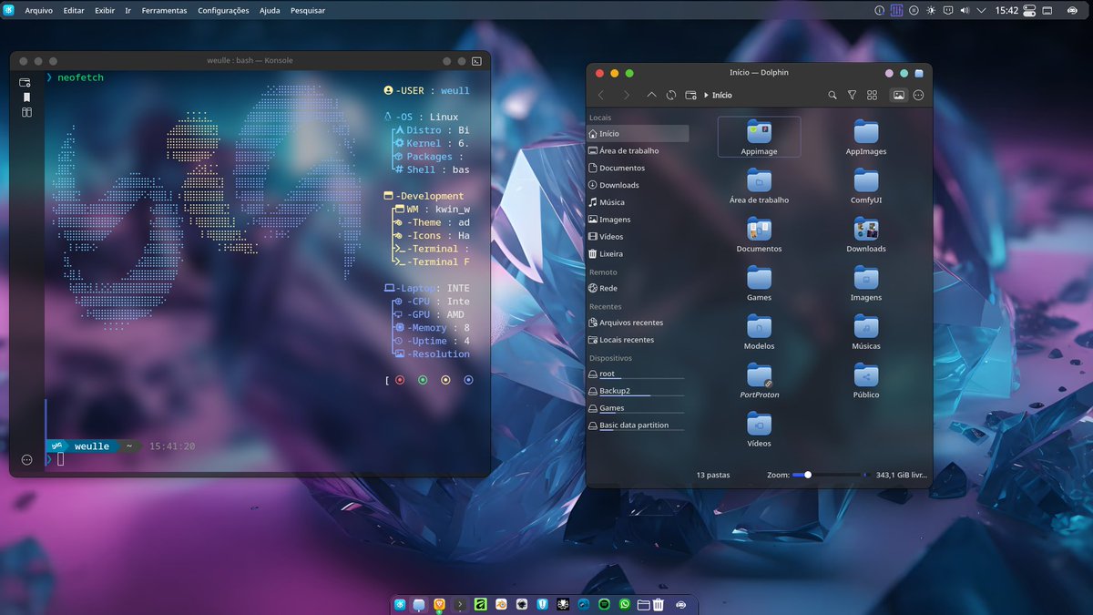Open the Ir menu
The image size is (1093, 615).
pyautogui.click(x=128, y=10)
